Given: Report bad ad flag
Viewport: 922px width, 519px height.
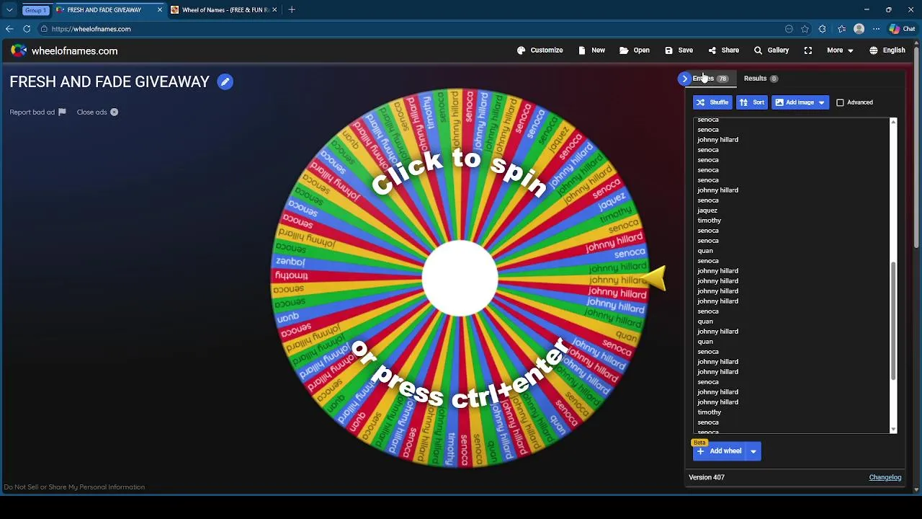Looking at the screenshot, I should pyautogui.click(x=37, y=112).
